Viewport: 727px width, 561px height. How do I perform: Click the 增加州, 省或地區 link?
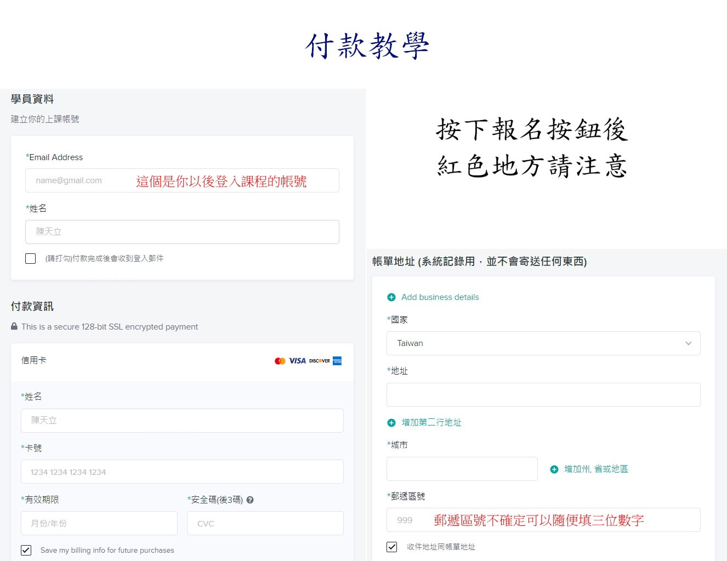pos(596,469)
